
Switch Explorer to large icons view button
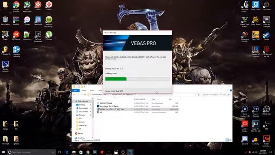(x=230, y=140)
